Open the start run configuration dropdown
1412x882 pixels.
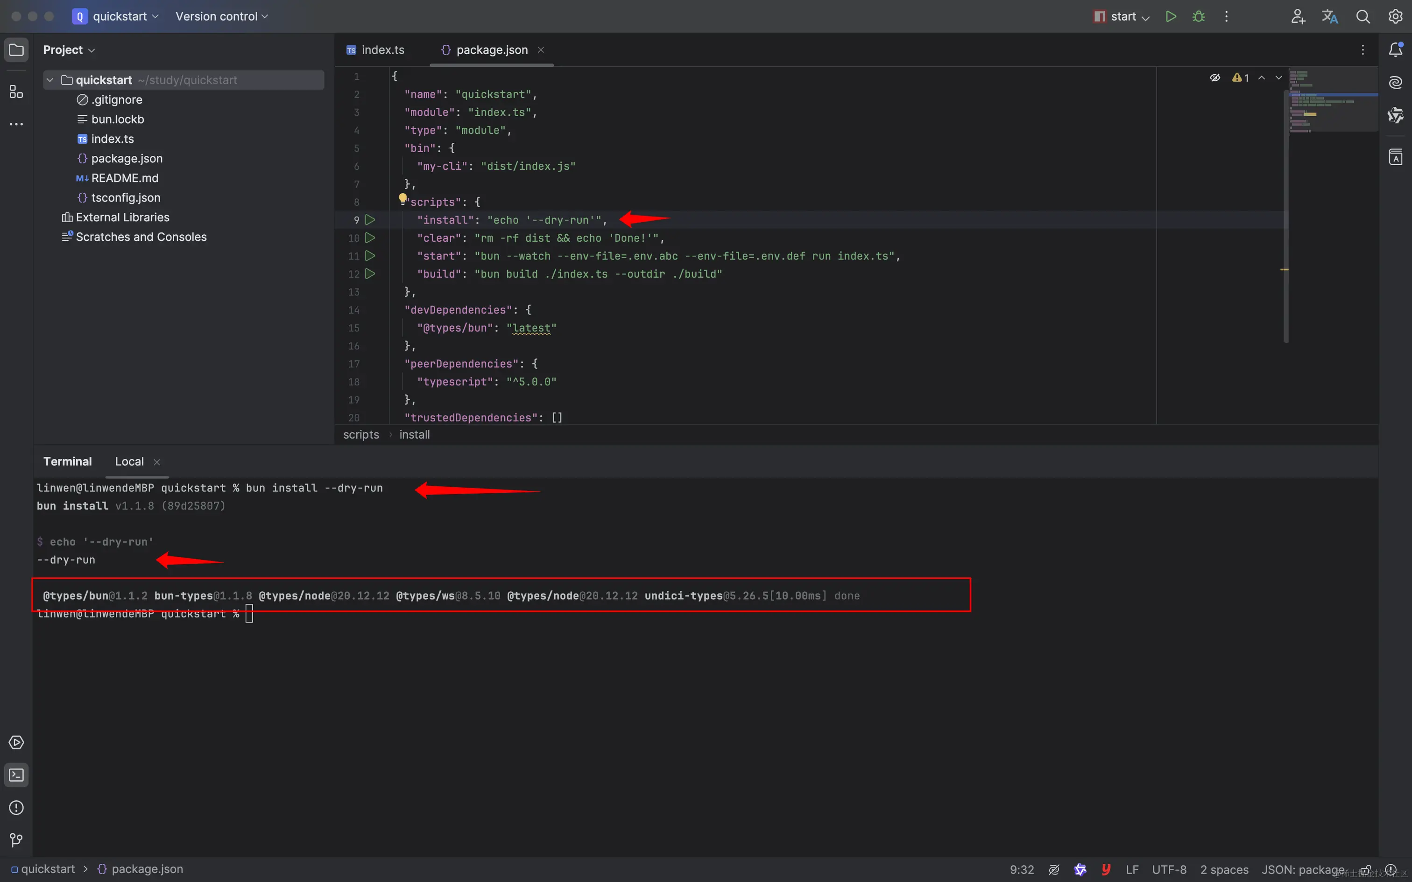tap(1122, 16)
